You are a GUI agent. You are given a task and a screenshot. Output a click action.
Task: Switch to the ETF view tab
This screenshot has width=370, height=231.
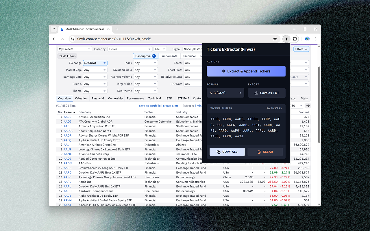tap(169, 98)
